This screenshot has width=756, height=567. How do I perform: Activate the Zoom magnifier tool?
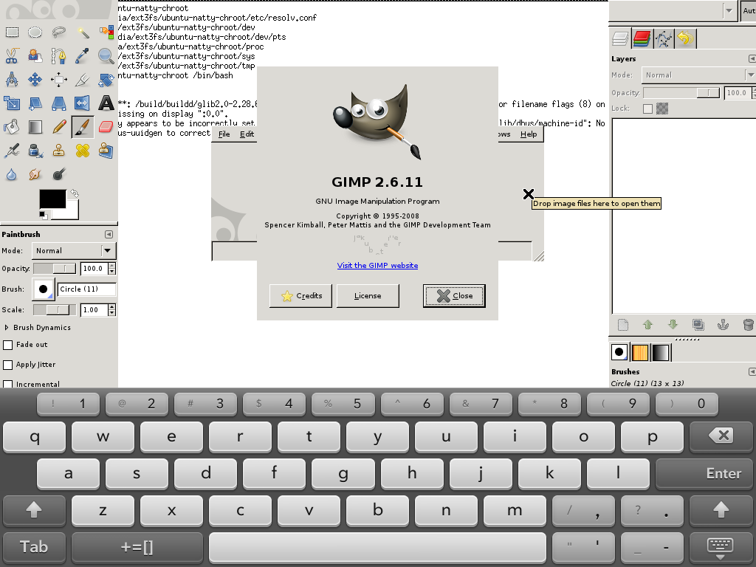106,56
